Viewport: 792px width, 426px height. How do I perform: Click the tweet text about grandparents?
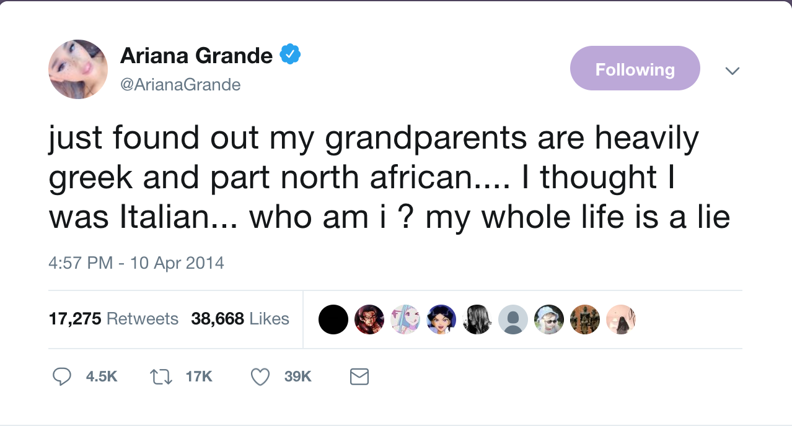pyautogui.click(x=389, y=178)
